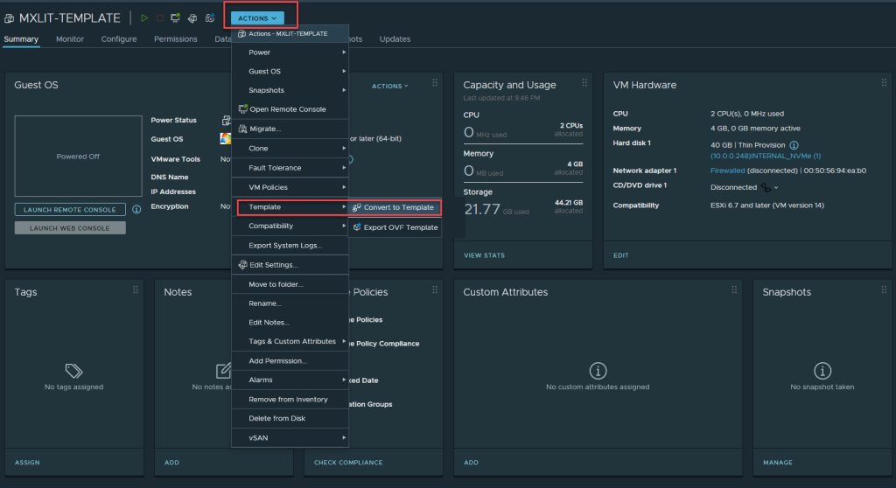The width and height of the screenshot is (896, 488).
Task: Expand the CD/DVD drive 1 dropdown chevron
Action: (x=776, y=187)
